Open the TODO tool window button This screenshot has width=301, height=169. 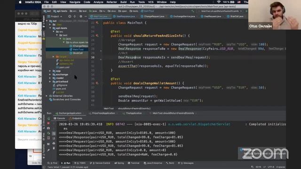tap(80, 163)
